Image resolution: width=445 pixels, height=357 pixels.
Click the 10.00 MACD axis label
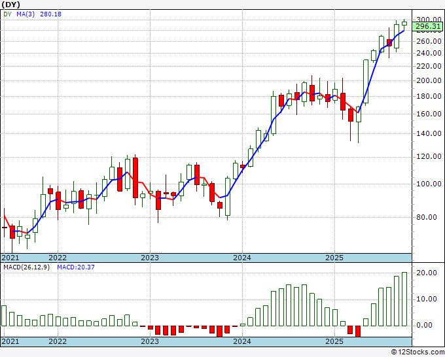pyautogui.click(x=427, y=299)
